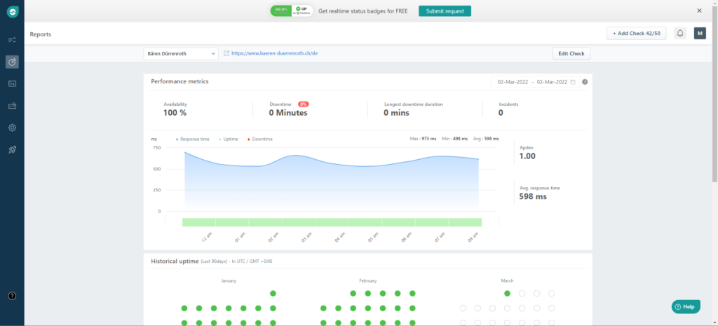Viewport: 718px width, 326px height.
Task: Open the green Help chat widget
Action: [685, 306]
